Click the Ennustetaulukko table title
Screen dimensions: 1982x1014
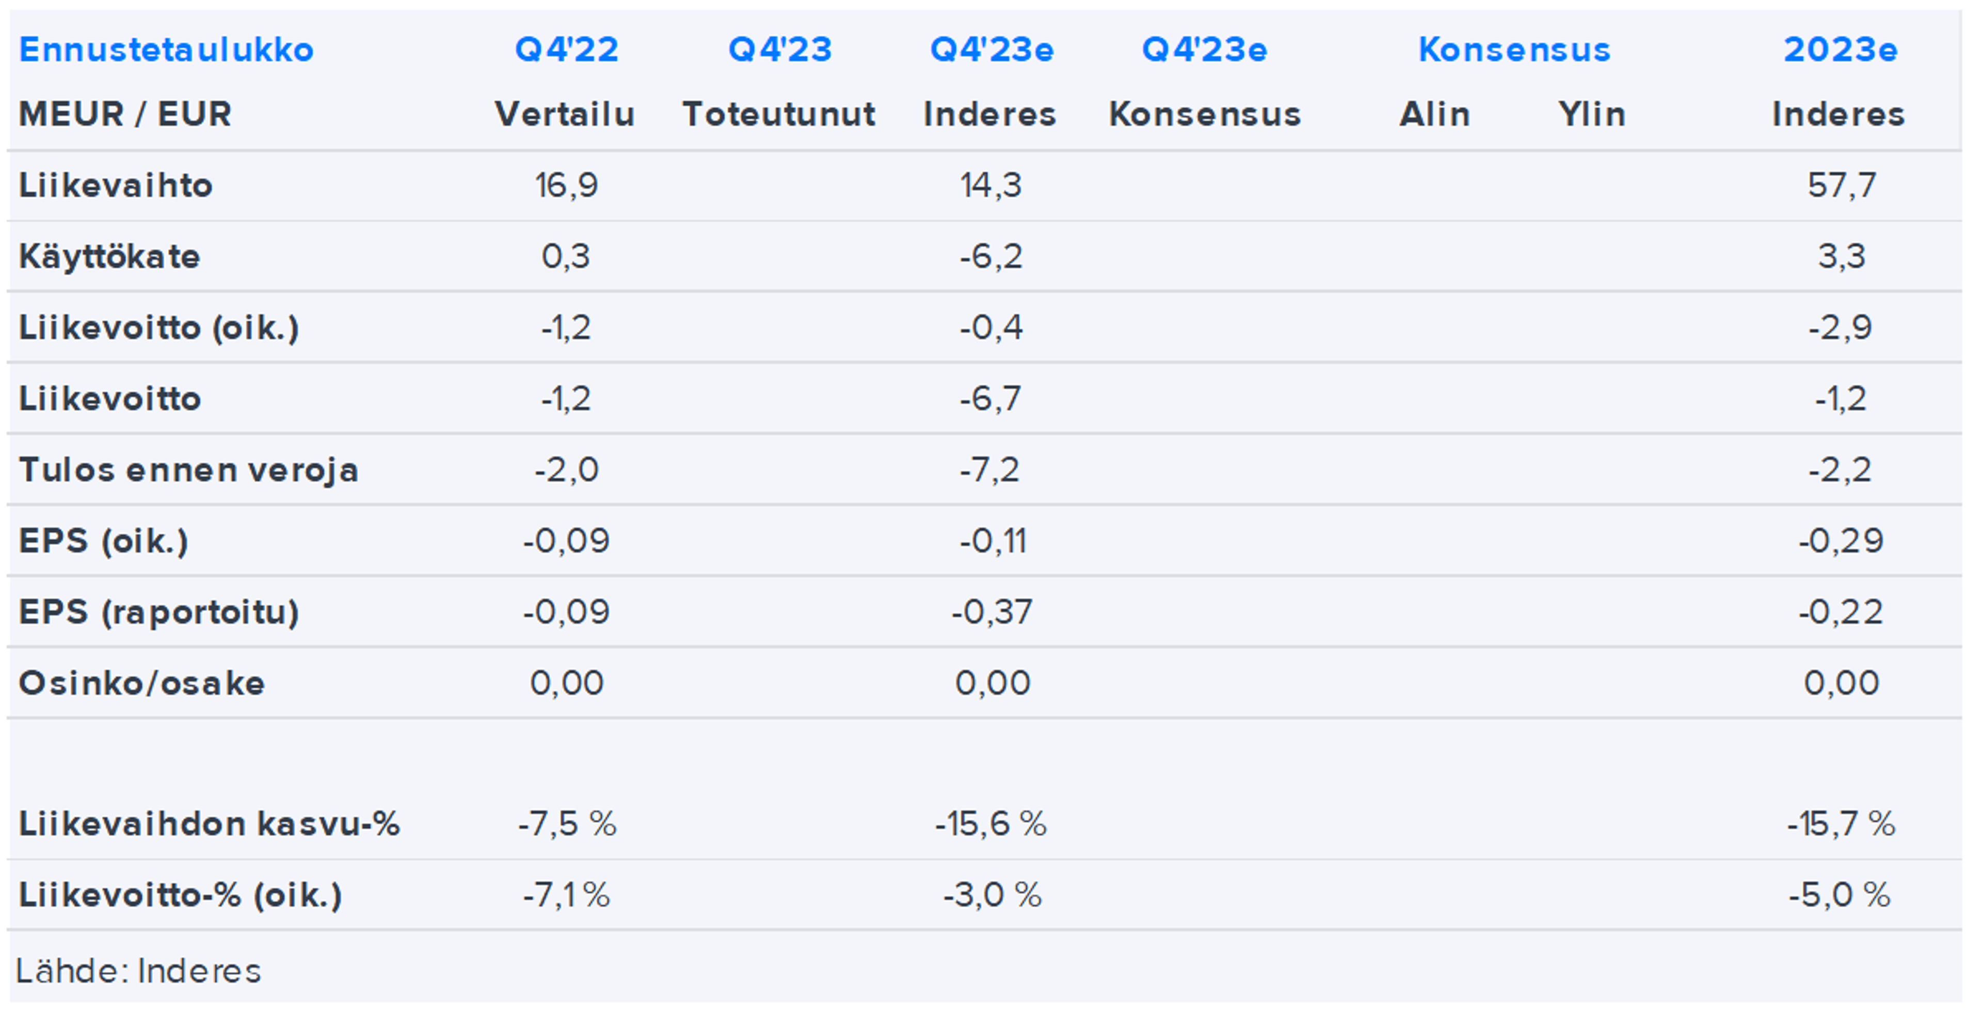click(x=165, y=50)
